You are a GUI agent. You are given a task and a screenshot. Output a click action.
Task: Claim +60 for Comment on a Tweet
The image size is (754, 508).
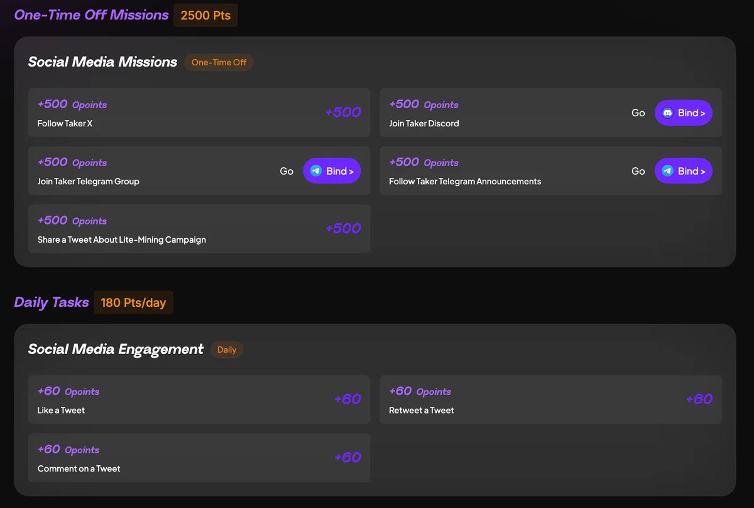[x=347, y=458]
